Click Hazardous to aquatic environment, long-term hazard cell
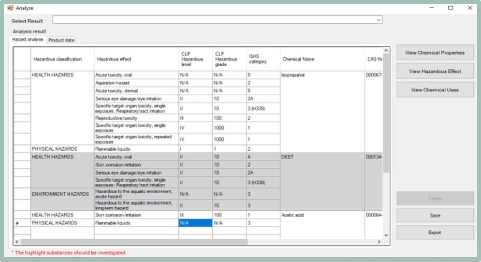The image size is (481, 262). coord(136,205)
